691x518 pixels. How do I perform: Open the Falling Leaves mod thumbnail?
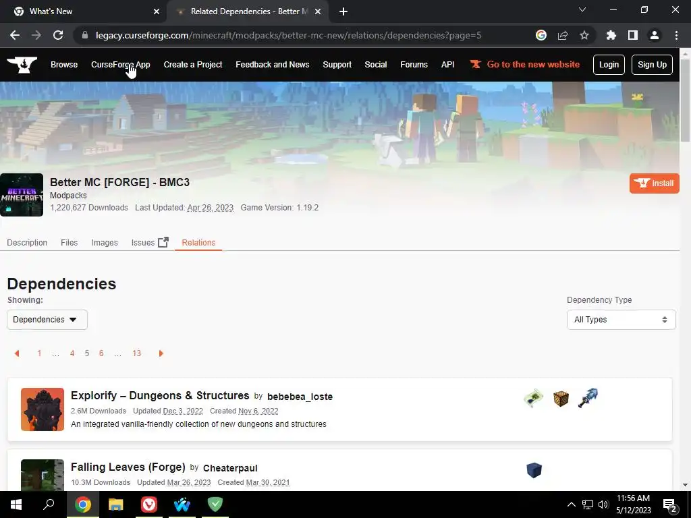pos(43,475)
